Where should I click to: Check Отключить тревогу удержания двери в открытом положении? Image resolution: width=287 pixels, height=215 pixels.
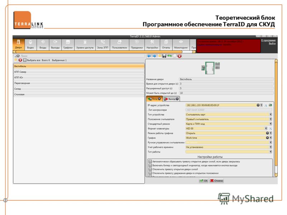tap(150, 173)
